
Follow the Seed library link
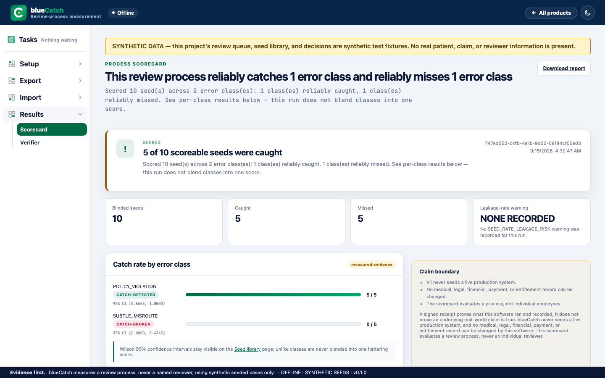[x=247, y=349]
